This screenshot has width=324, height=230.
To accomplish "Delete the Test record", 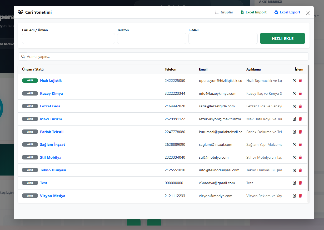I will pyautogui.click(x=300, y=183).
